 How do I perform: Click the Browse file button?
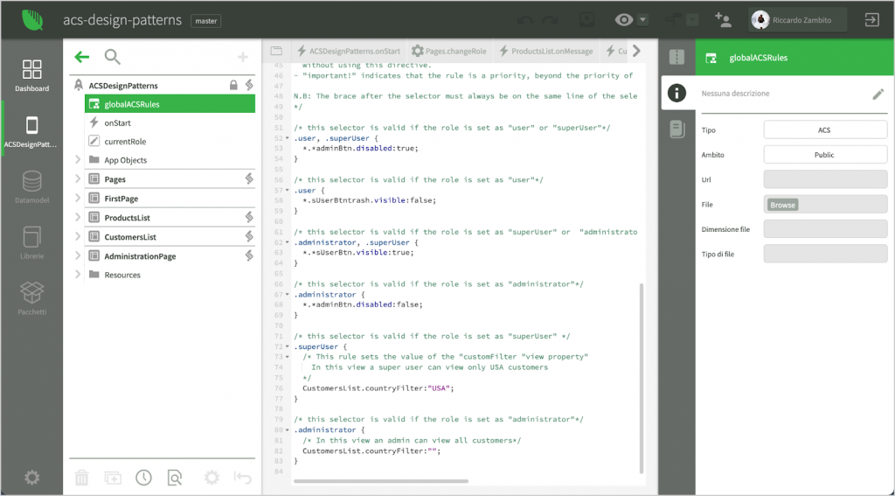pyautogui.click(x=782, y=205)
